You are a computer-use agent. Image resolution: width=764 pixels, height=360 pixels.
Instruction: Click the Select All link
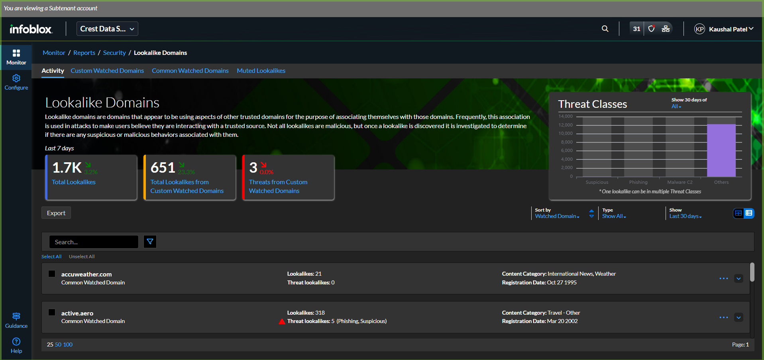[51, 257]
